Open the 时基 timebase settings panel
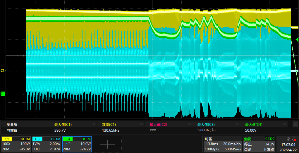 [x=223, y=144]
